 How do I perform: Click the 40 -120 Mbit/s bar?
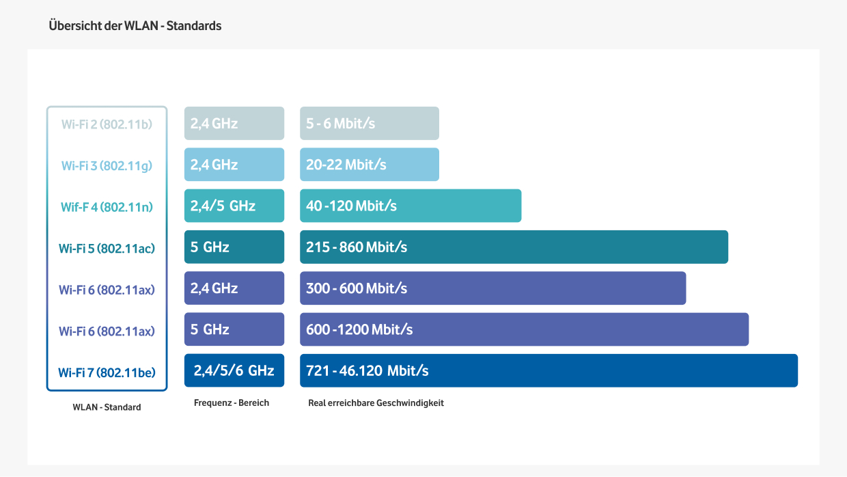click(x=410, y=206)
